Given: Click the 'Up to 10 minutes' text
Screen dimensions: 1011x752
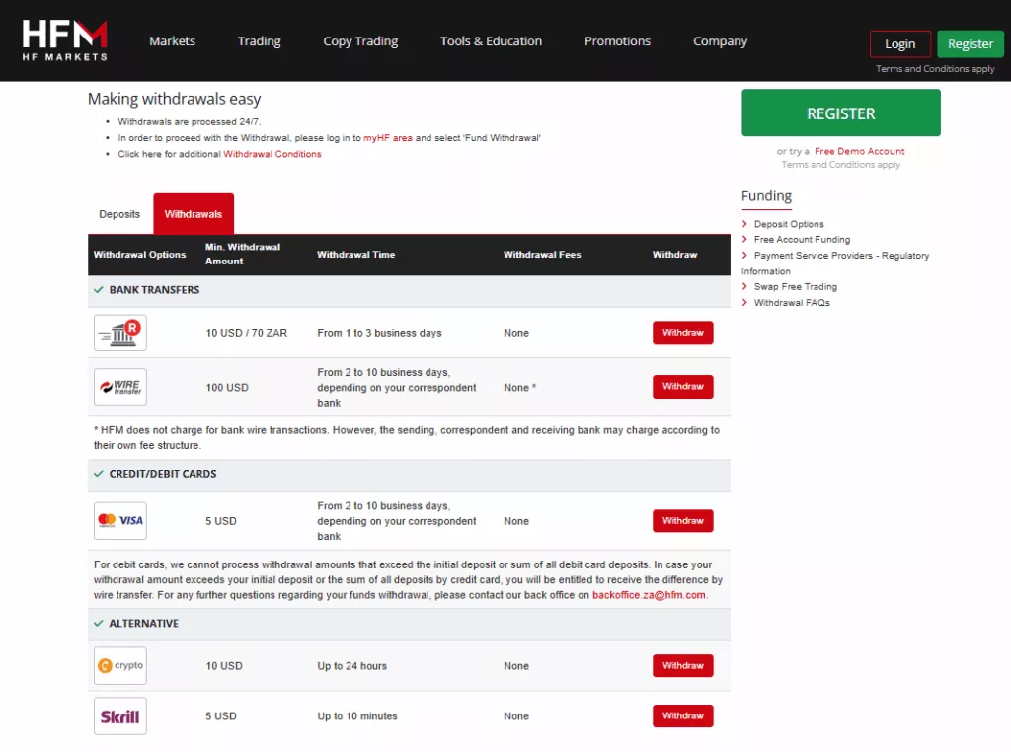Looking at the screenshot, I should pyautogui.click(x=356, y=715).
